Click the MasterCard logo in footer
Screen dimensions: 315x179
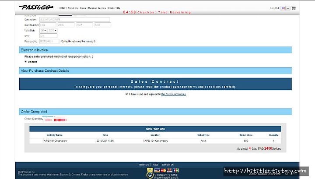tap(163, 171)
